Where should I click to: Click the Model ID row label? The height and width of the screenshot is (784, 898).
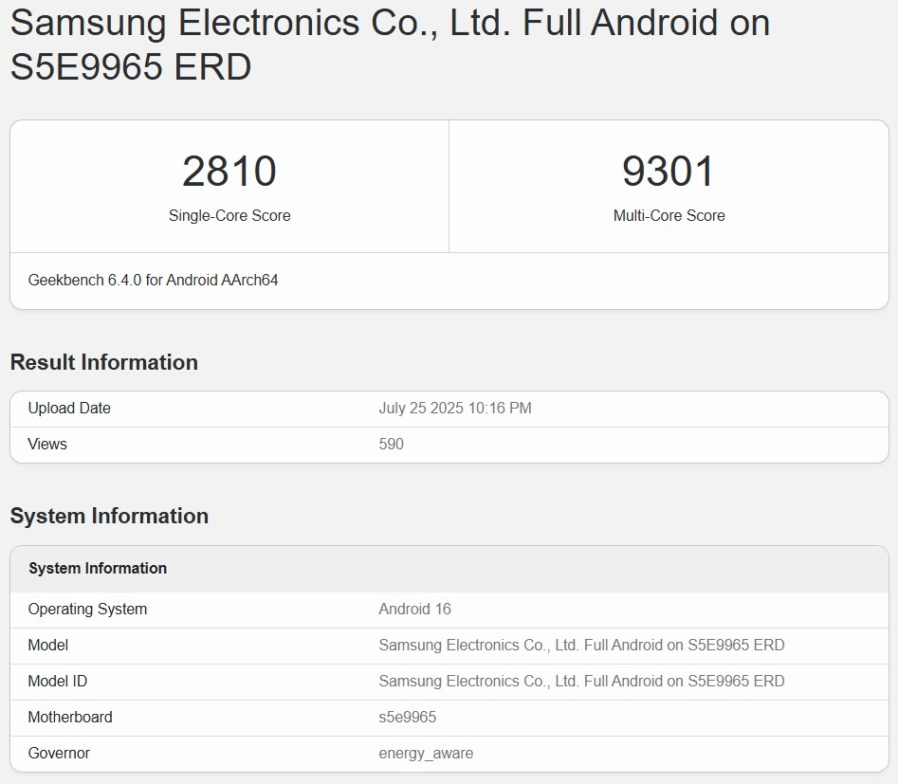click(x=57, y=682)
